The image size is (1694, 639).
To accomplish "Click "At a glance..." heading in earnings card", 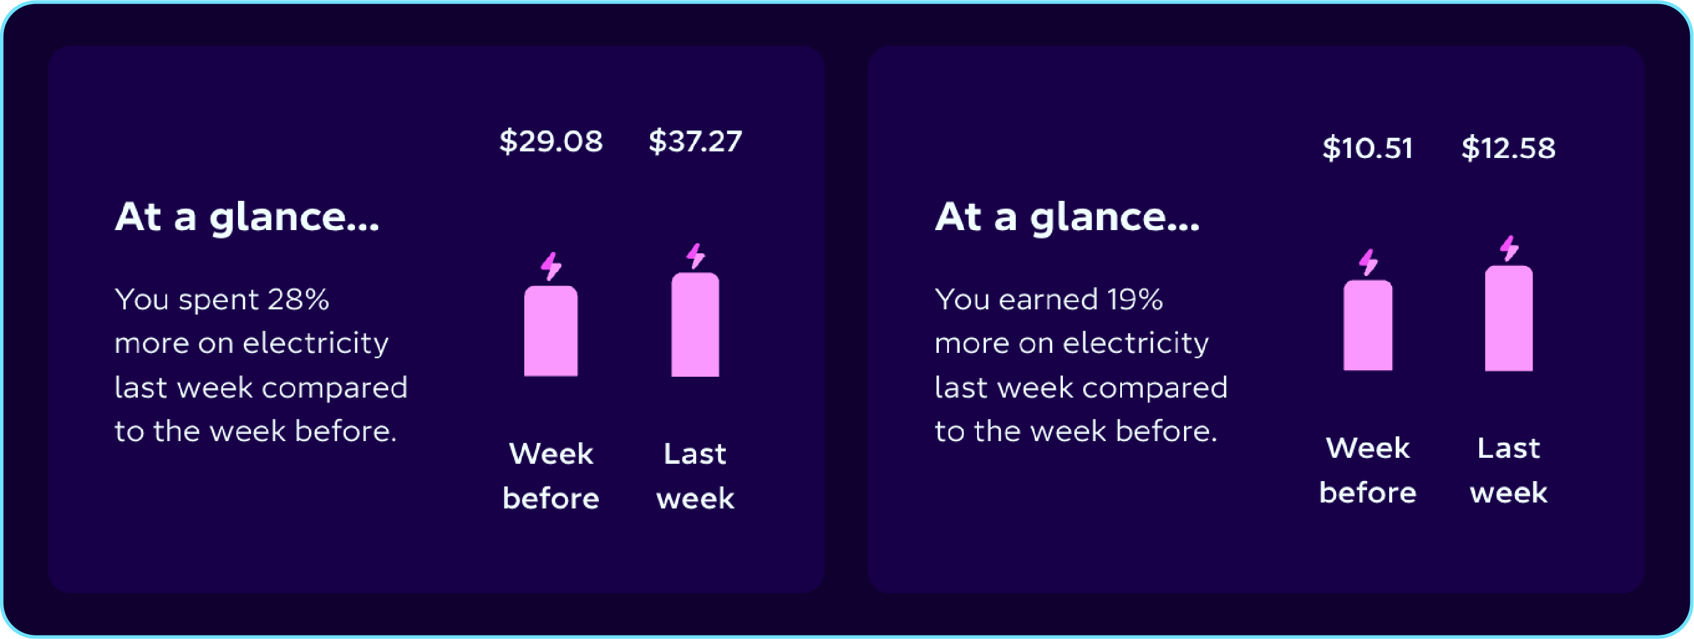I will click(x=1067, y=217).
